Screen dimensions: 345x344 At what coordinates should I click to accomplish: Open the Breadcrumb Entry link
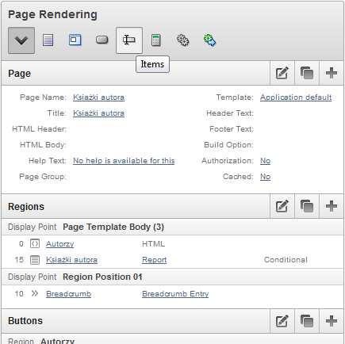[175, 294]
